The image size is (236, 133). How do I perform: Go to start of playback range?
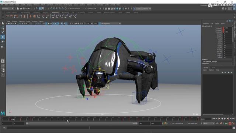[214, 119]
